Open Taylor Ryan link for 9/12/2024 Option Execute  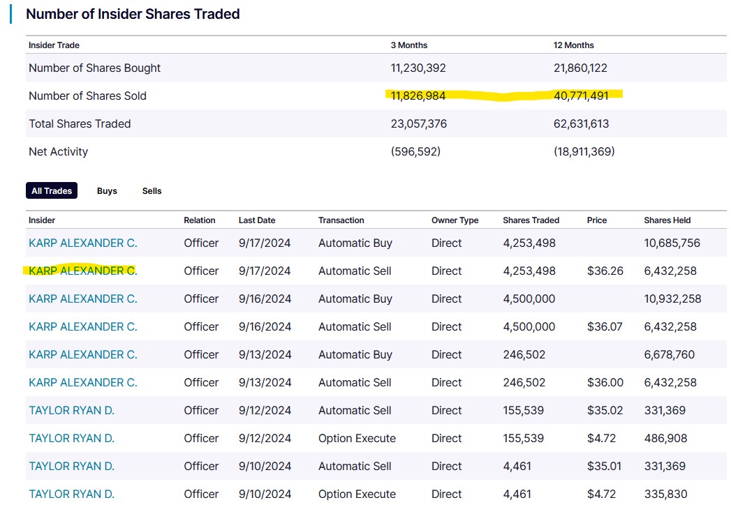click(71, 439)
